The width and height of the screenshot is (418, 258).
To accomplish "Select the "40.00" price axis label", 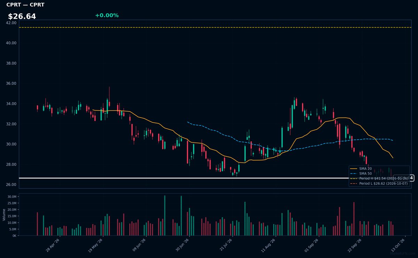I will coord(11,43).
